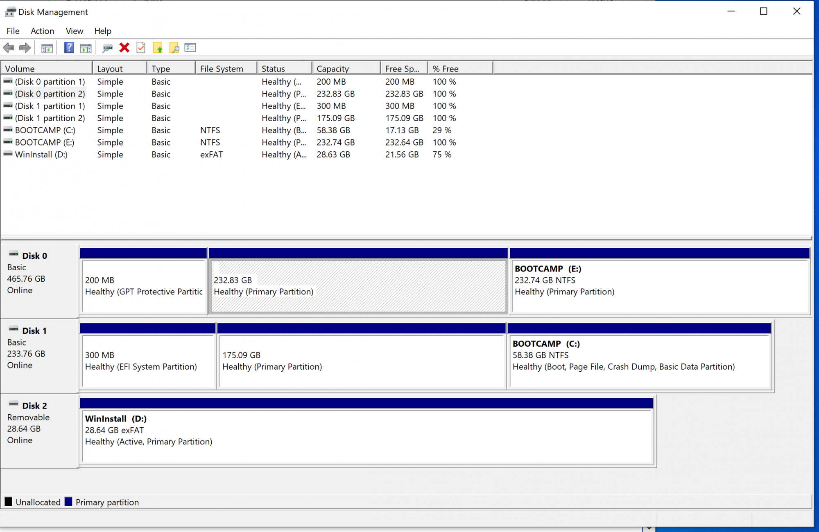Open Help using the blue question mark icon
Image resolution: width=819 pixels, height=532 pixels.
[x=69, y=48]
